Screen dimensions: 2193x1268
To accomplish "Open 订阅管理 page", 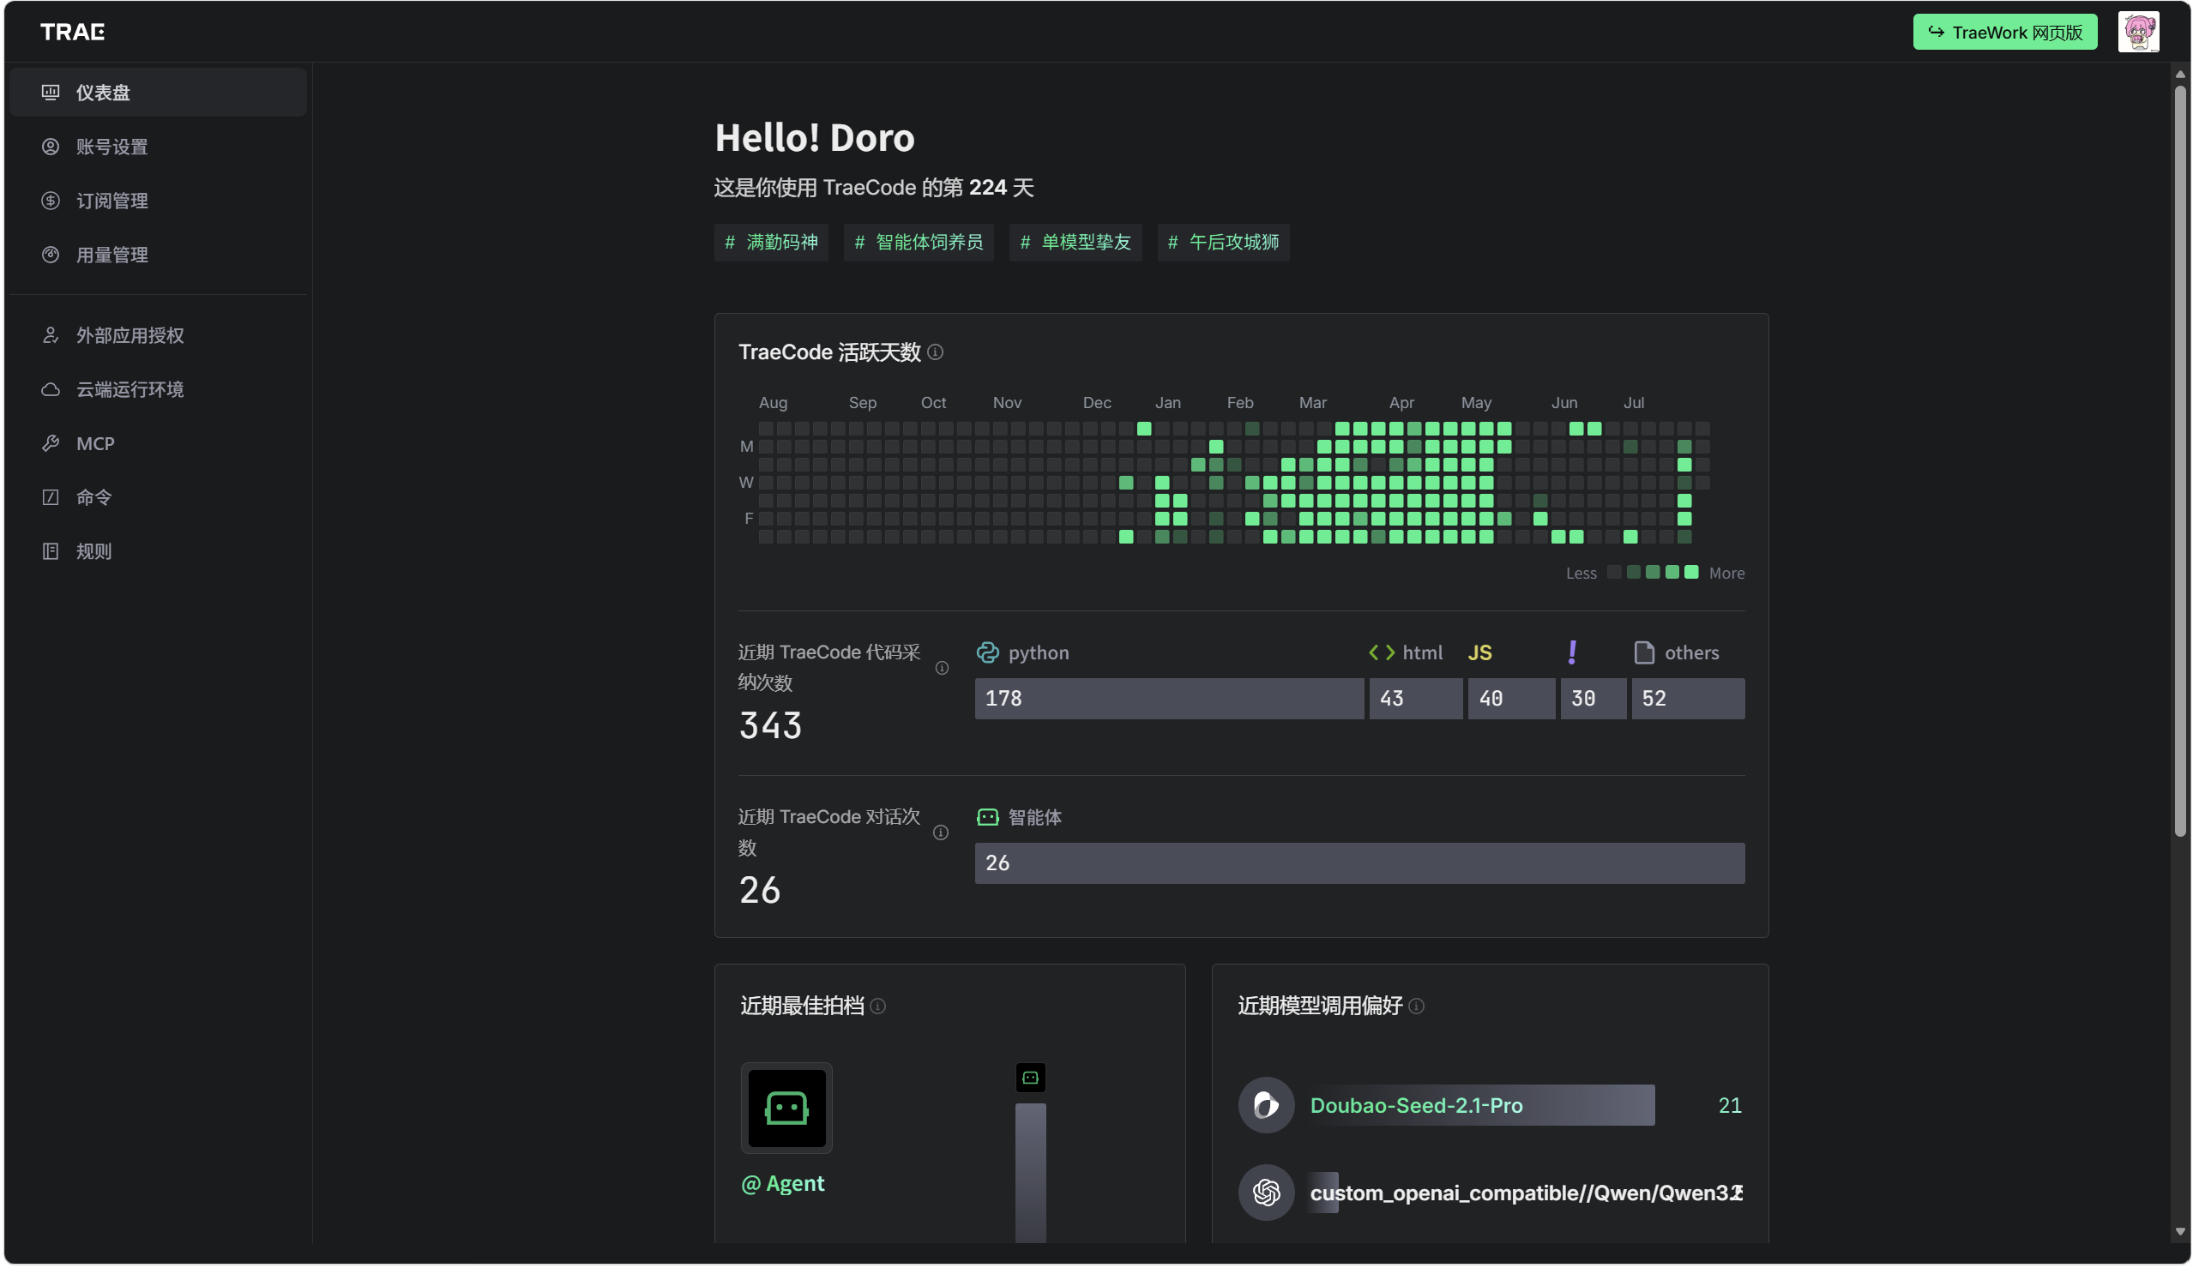I will [x=159, y=200].
